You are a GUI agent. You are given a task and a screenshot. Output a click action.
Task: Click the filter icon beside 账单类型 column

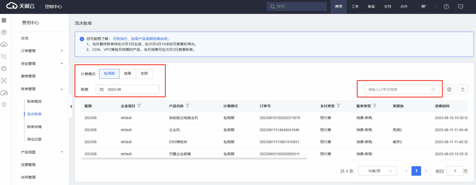click(375, 106)
